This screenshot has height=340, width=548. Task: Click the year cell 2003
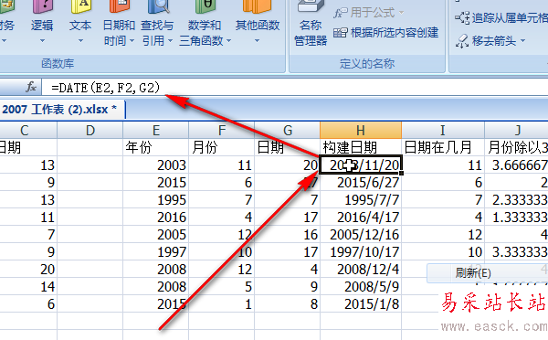(156, 165)
